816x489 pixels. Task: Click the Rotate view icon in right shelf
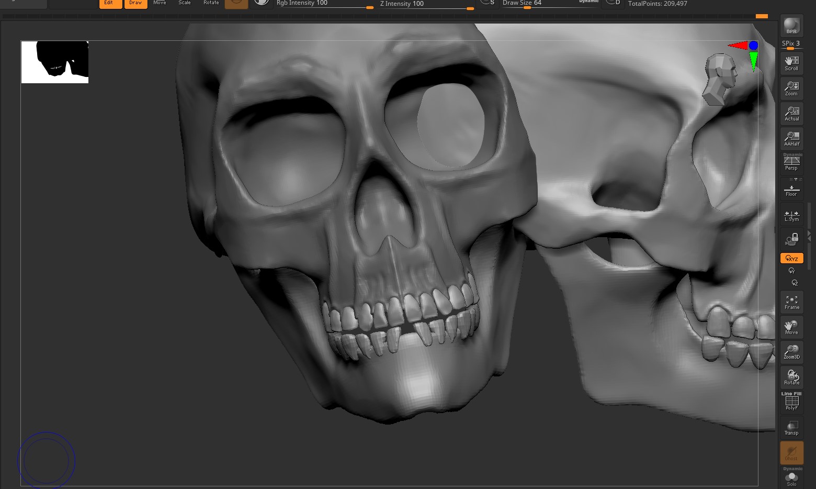click(x=791, y=377)
